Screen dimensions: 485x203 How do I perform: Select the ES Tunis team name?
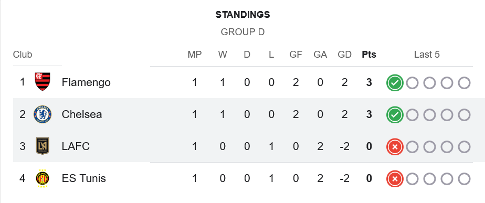83,178
